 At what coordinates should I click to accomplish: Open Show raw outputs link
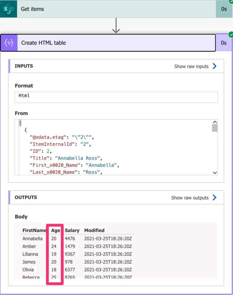pos(190,198)
